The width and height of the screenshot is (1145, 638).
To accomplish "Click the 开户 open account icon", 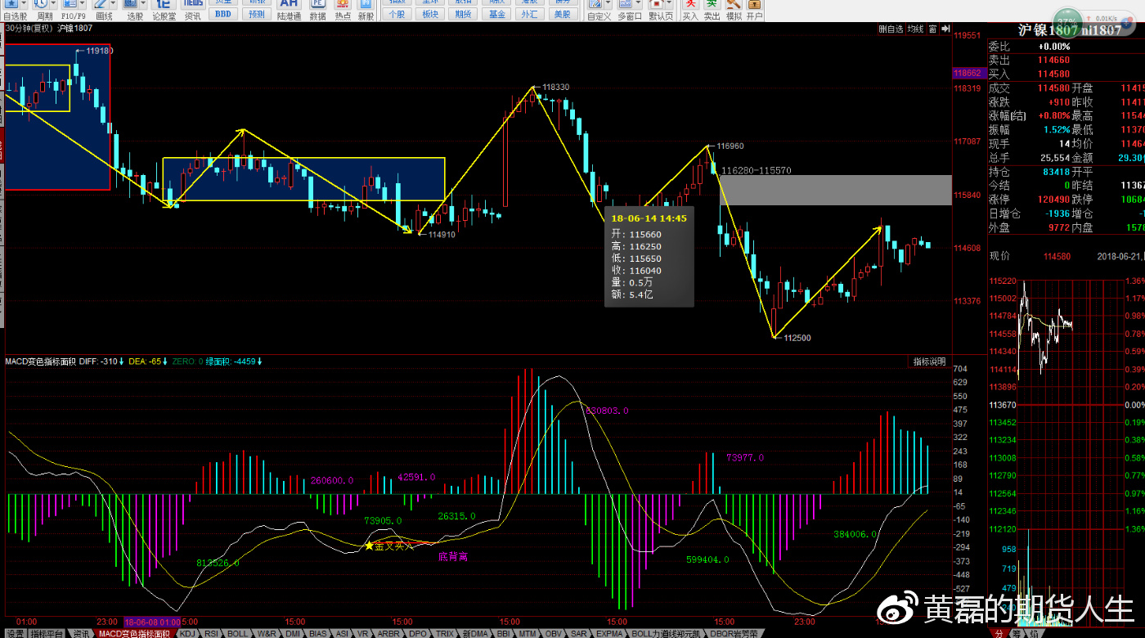I will [x=754, y=5].
